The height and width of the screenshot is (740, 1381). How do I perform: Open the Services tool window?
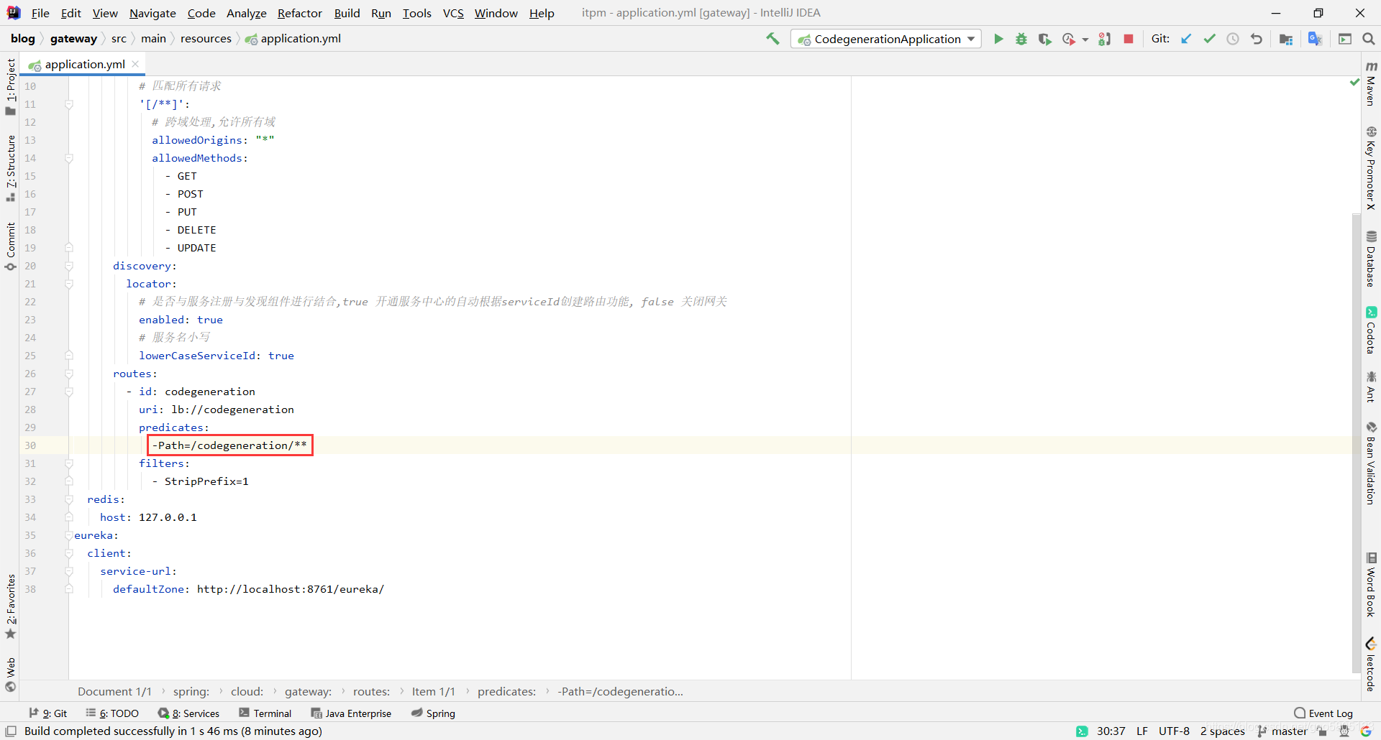tap(189, 713)
